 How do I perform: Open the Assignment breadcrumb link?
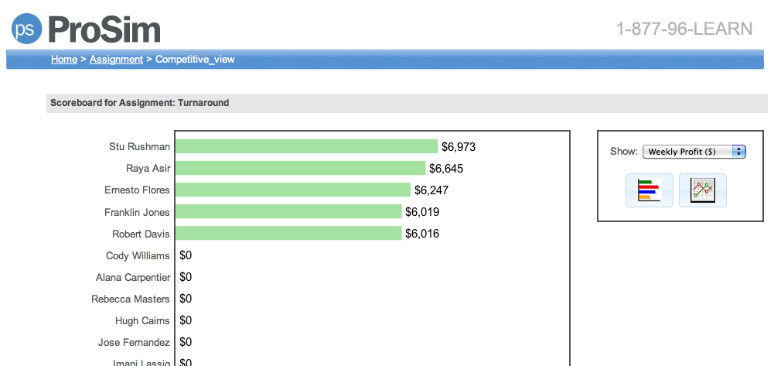click(116, 60)
